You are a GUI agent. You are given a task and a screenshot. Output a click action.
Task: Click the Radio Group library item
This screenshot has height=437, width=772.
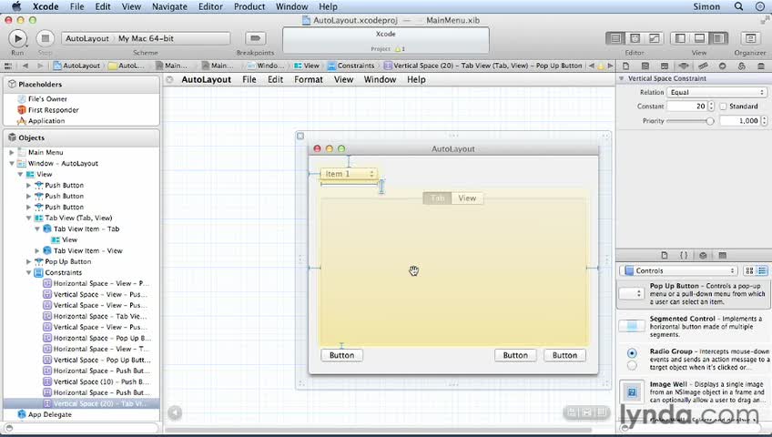(x=695, y=360)
